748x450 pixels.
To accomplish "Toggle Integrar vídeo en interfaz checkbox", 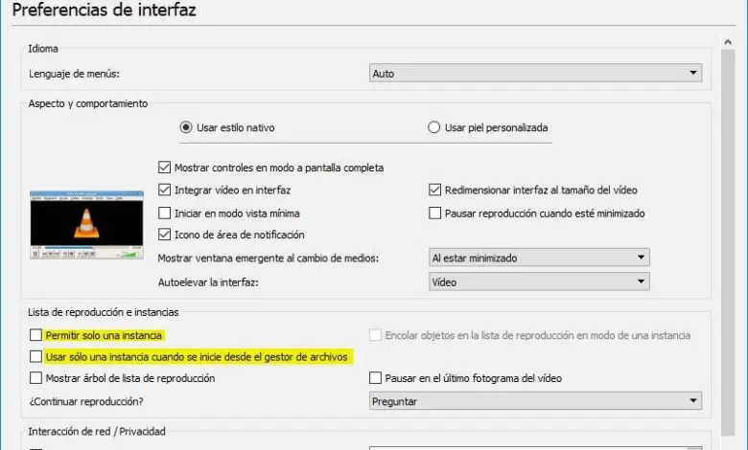I will click(164, 190).
